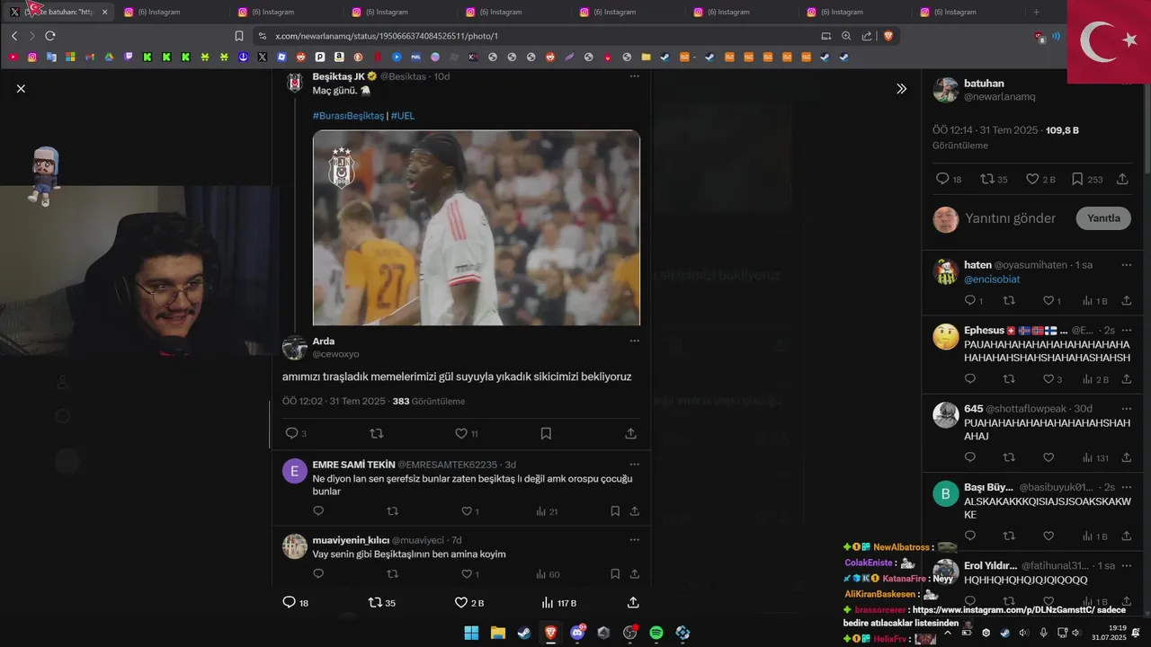Open the @encisobiat mention in haten's reply
This screenshot has width=1151, height=647.
pyautogui.click(x=992, y=279)
